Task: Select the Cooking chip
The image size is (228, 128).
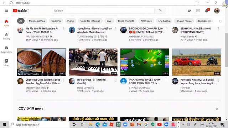Action: [56, 21]
